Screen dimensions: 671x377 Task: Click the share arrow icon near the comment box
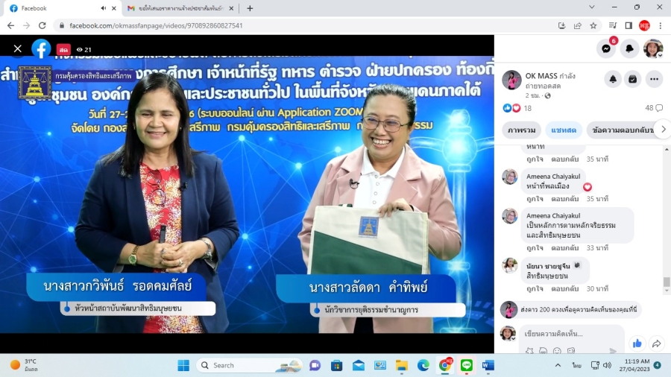coord(656,343)
